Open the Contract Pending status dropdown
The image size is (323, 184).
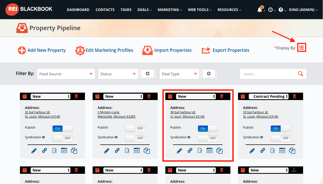coord(269,96)
